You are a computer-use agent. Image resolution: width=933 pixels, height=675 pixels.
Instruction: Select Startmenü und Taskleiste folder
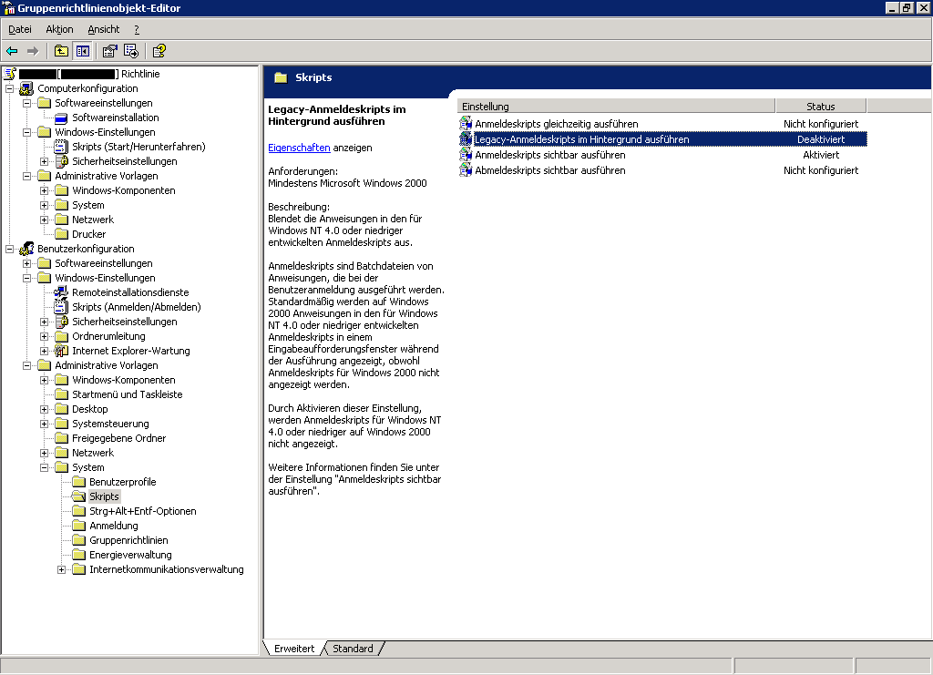click(128, 395)
